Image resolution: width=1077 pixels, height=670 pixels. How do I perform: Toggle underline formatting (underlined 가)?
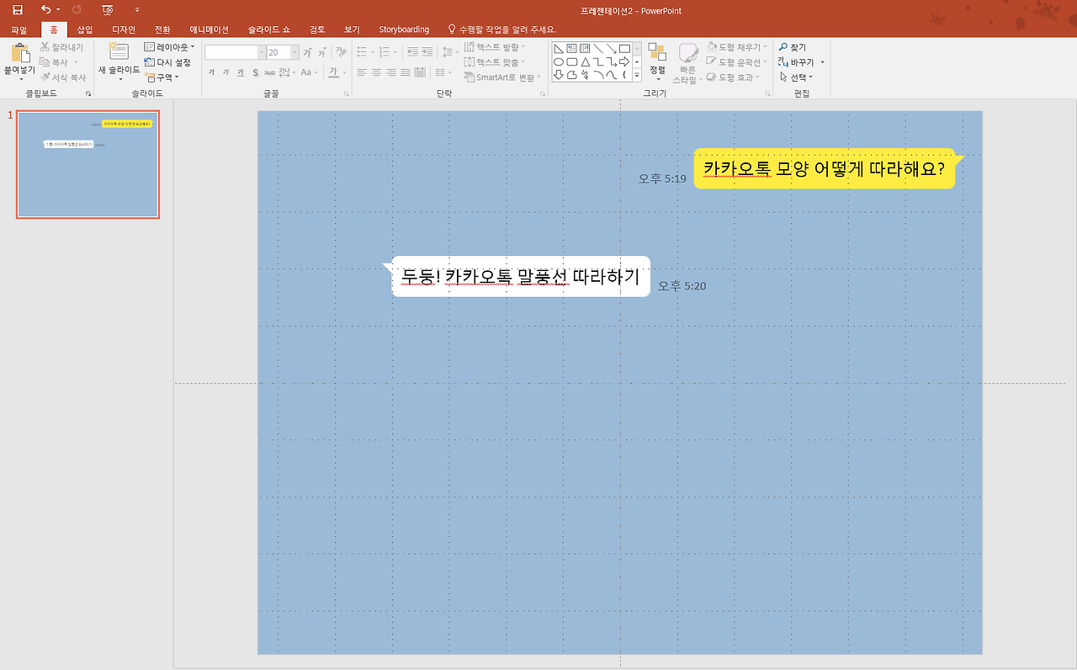240,73
